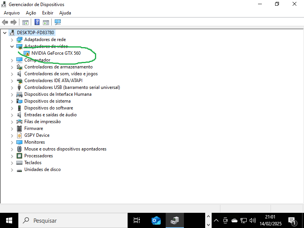The image size is (304, 228).
Task: Click the Windows Start button
Action: pyautogui.click(x=9, y=220)
